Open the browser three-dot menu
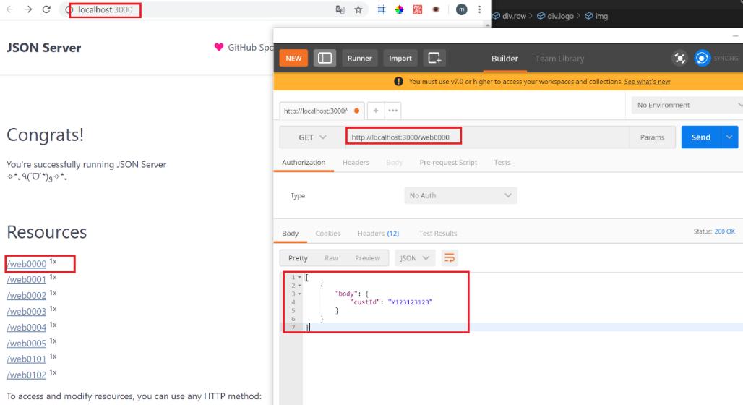The height and width of the screenshot is (405, 743). (479, 9)
